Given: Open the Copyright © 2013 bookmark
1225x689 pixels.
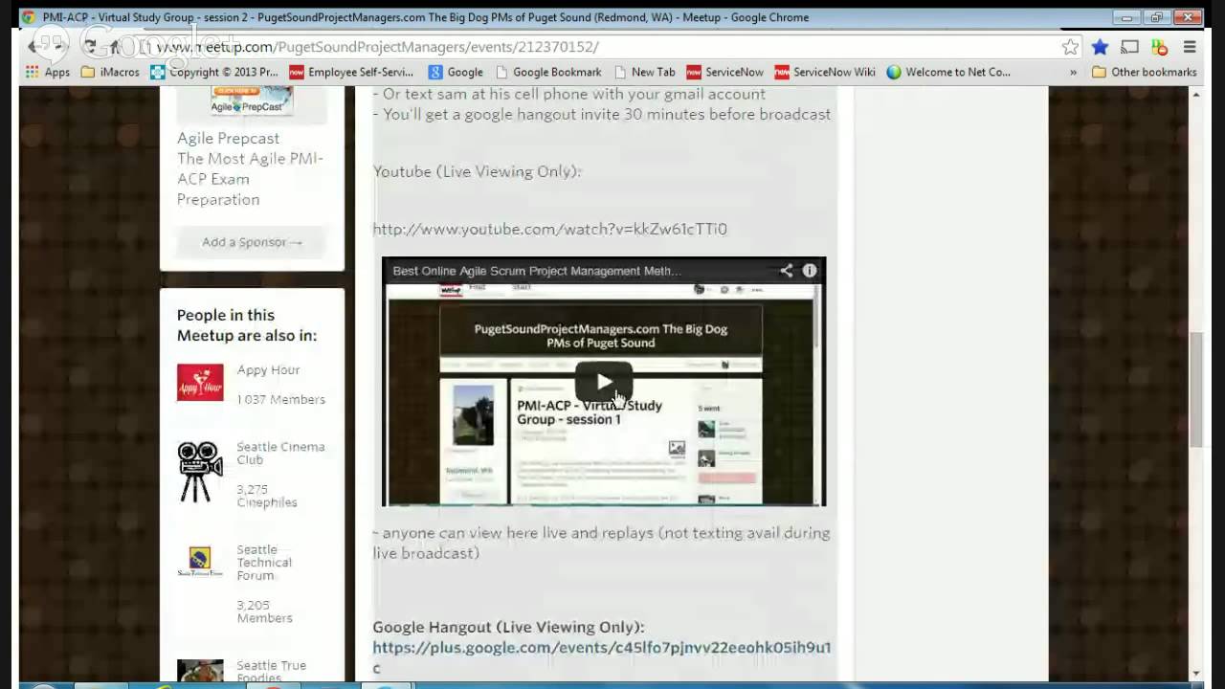Looking at the screenshot, I should pos(214,72).
